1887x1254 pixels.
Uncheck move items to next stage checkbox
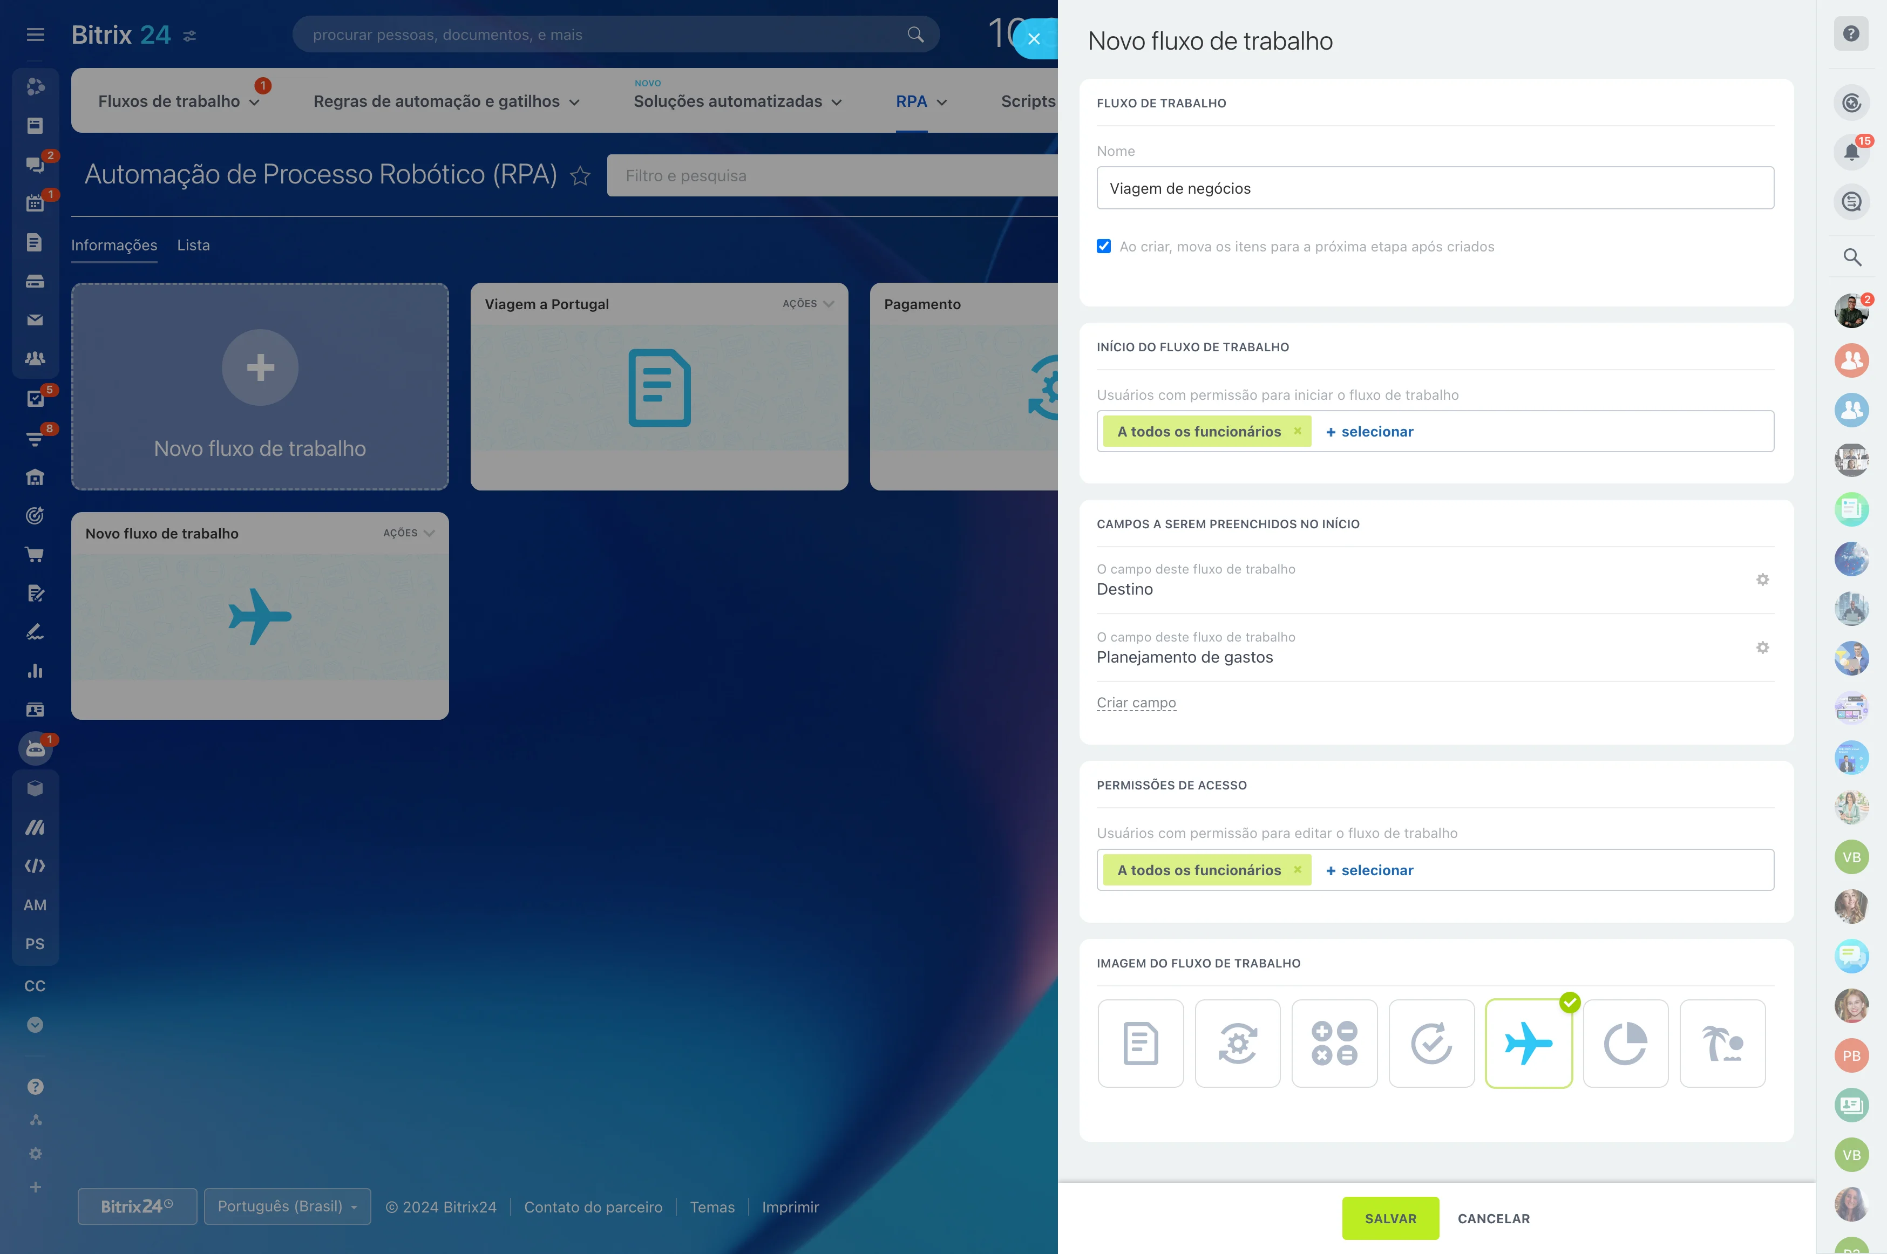pyautogui.click(x=1104, y=246)
